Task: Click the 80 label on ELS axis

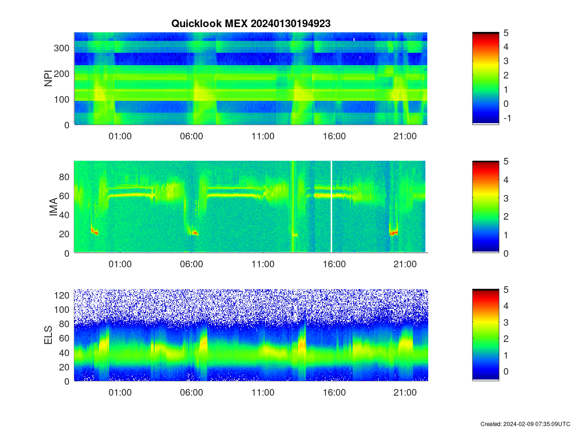Action: 65,324
